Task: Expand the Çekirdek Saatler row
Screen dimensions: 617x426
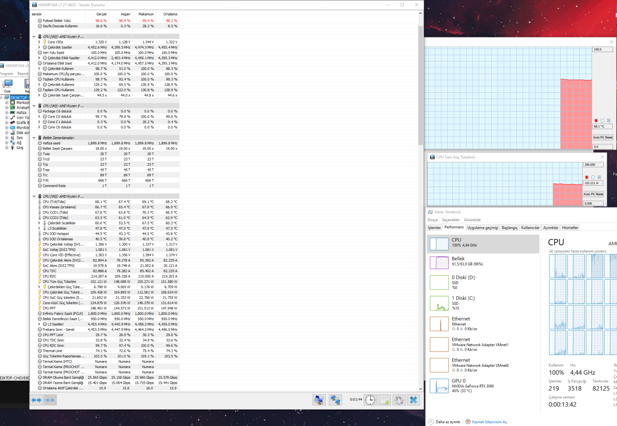Action: coord(39,47)
